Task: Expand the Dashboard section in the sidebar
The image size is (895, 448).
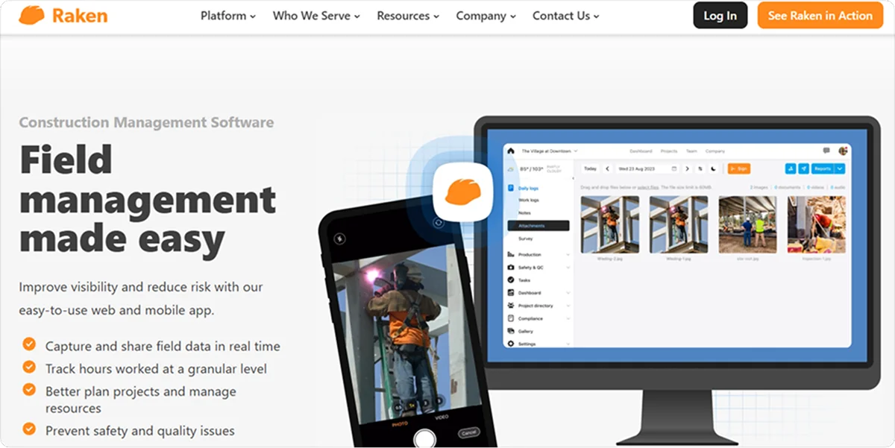Action: pos(538,293)
